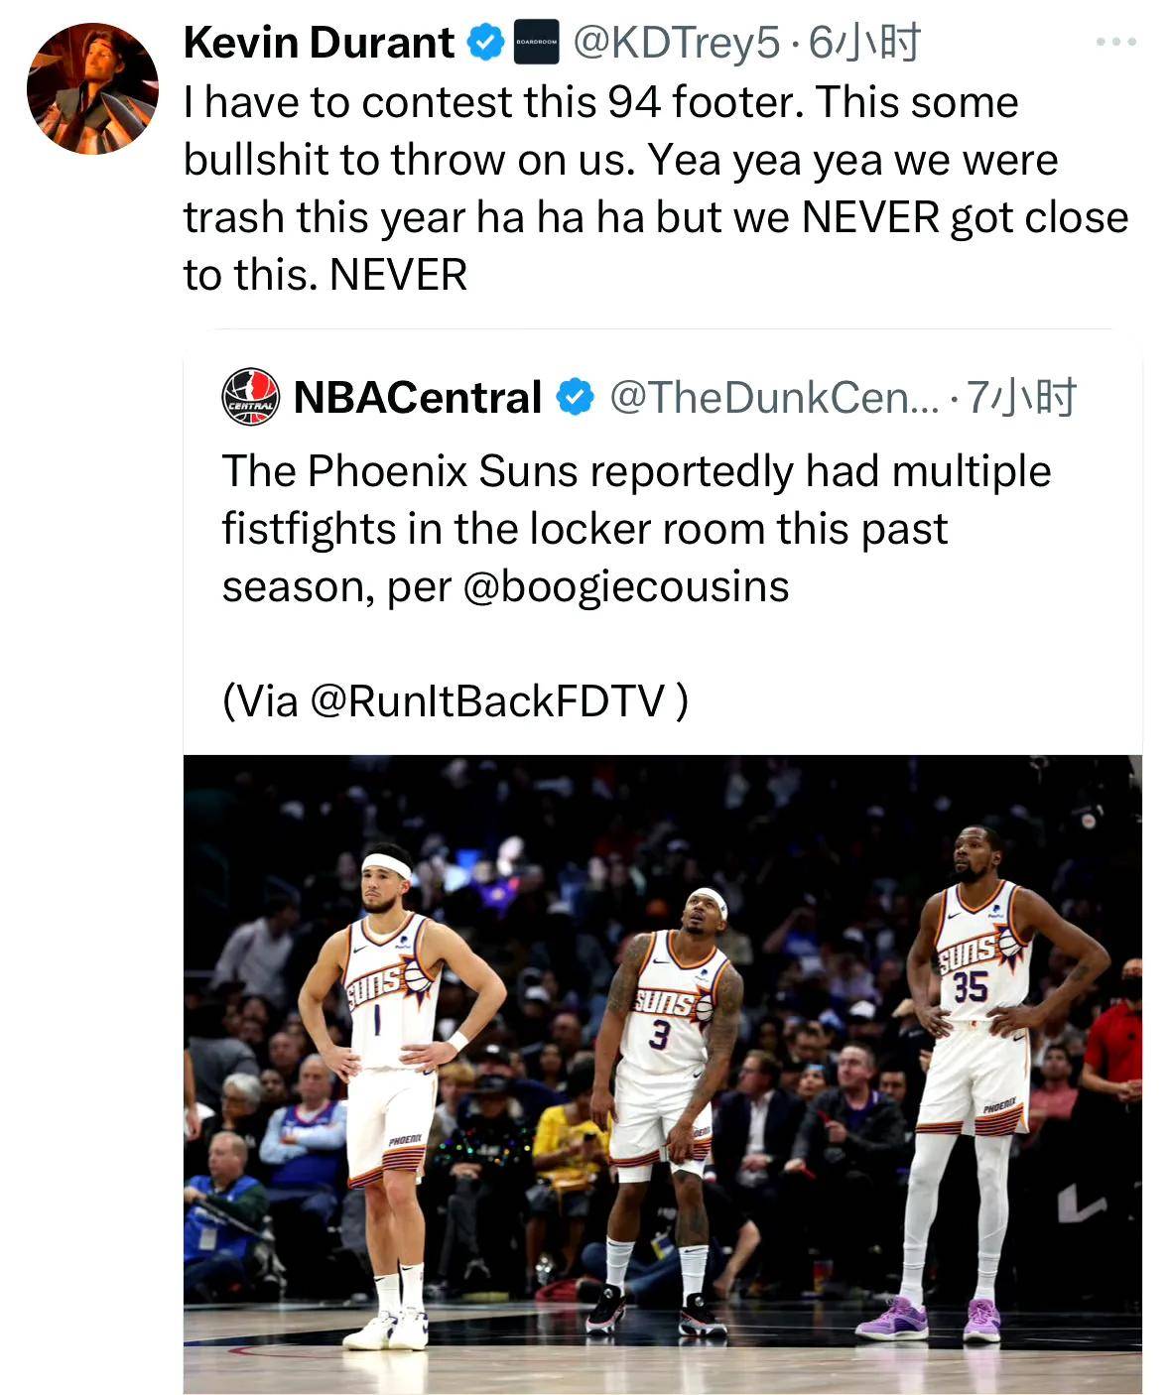Open the Boardroom affiliate badge
This screenshot has height=1395, width=1170.
(x=536, y=43)
